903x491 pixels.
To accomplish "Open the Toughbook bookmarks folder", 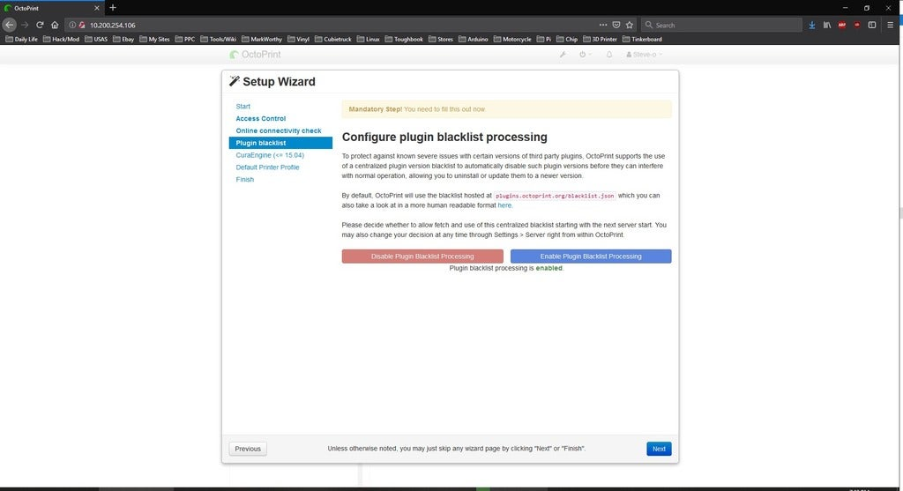I will coord(404,39).
